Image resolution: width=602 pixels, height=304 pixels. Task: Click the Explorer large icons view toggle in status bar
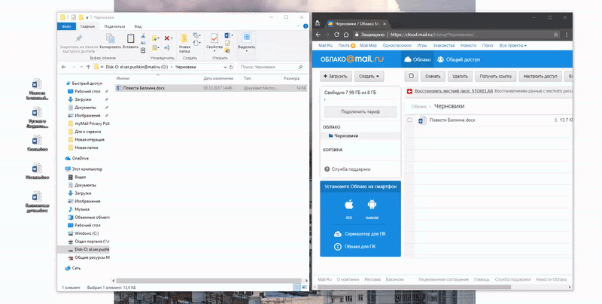305,287
